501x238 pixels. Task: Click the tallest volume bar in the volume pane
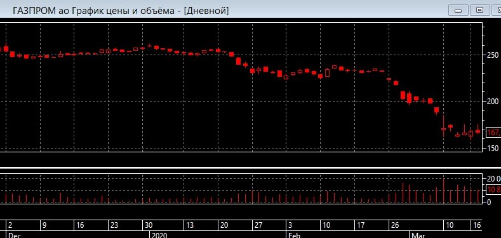[x=443, y=191]
